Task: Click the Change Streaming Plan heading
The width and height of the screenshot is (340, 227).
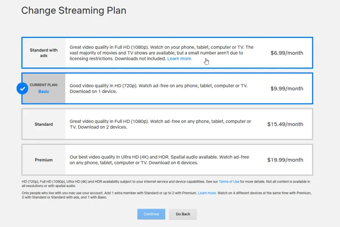Action: 74,10
